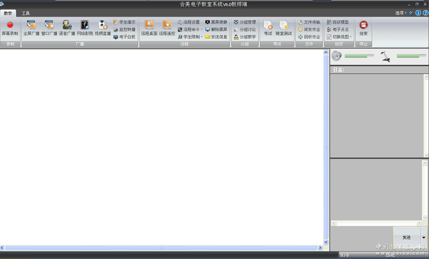Switch to the 工具 tab

tap(26, 13)
